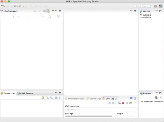Select the LDAP Browser view tab
Viewport: 164px width, 122px height.
point(9,11)
